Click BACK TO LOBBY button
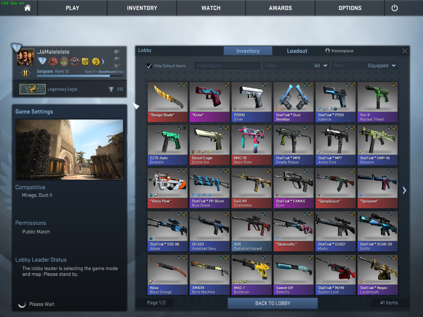This screenshot has width=423, height=317. pos(273,303)
